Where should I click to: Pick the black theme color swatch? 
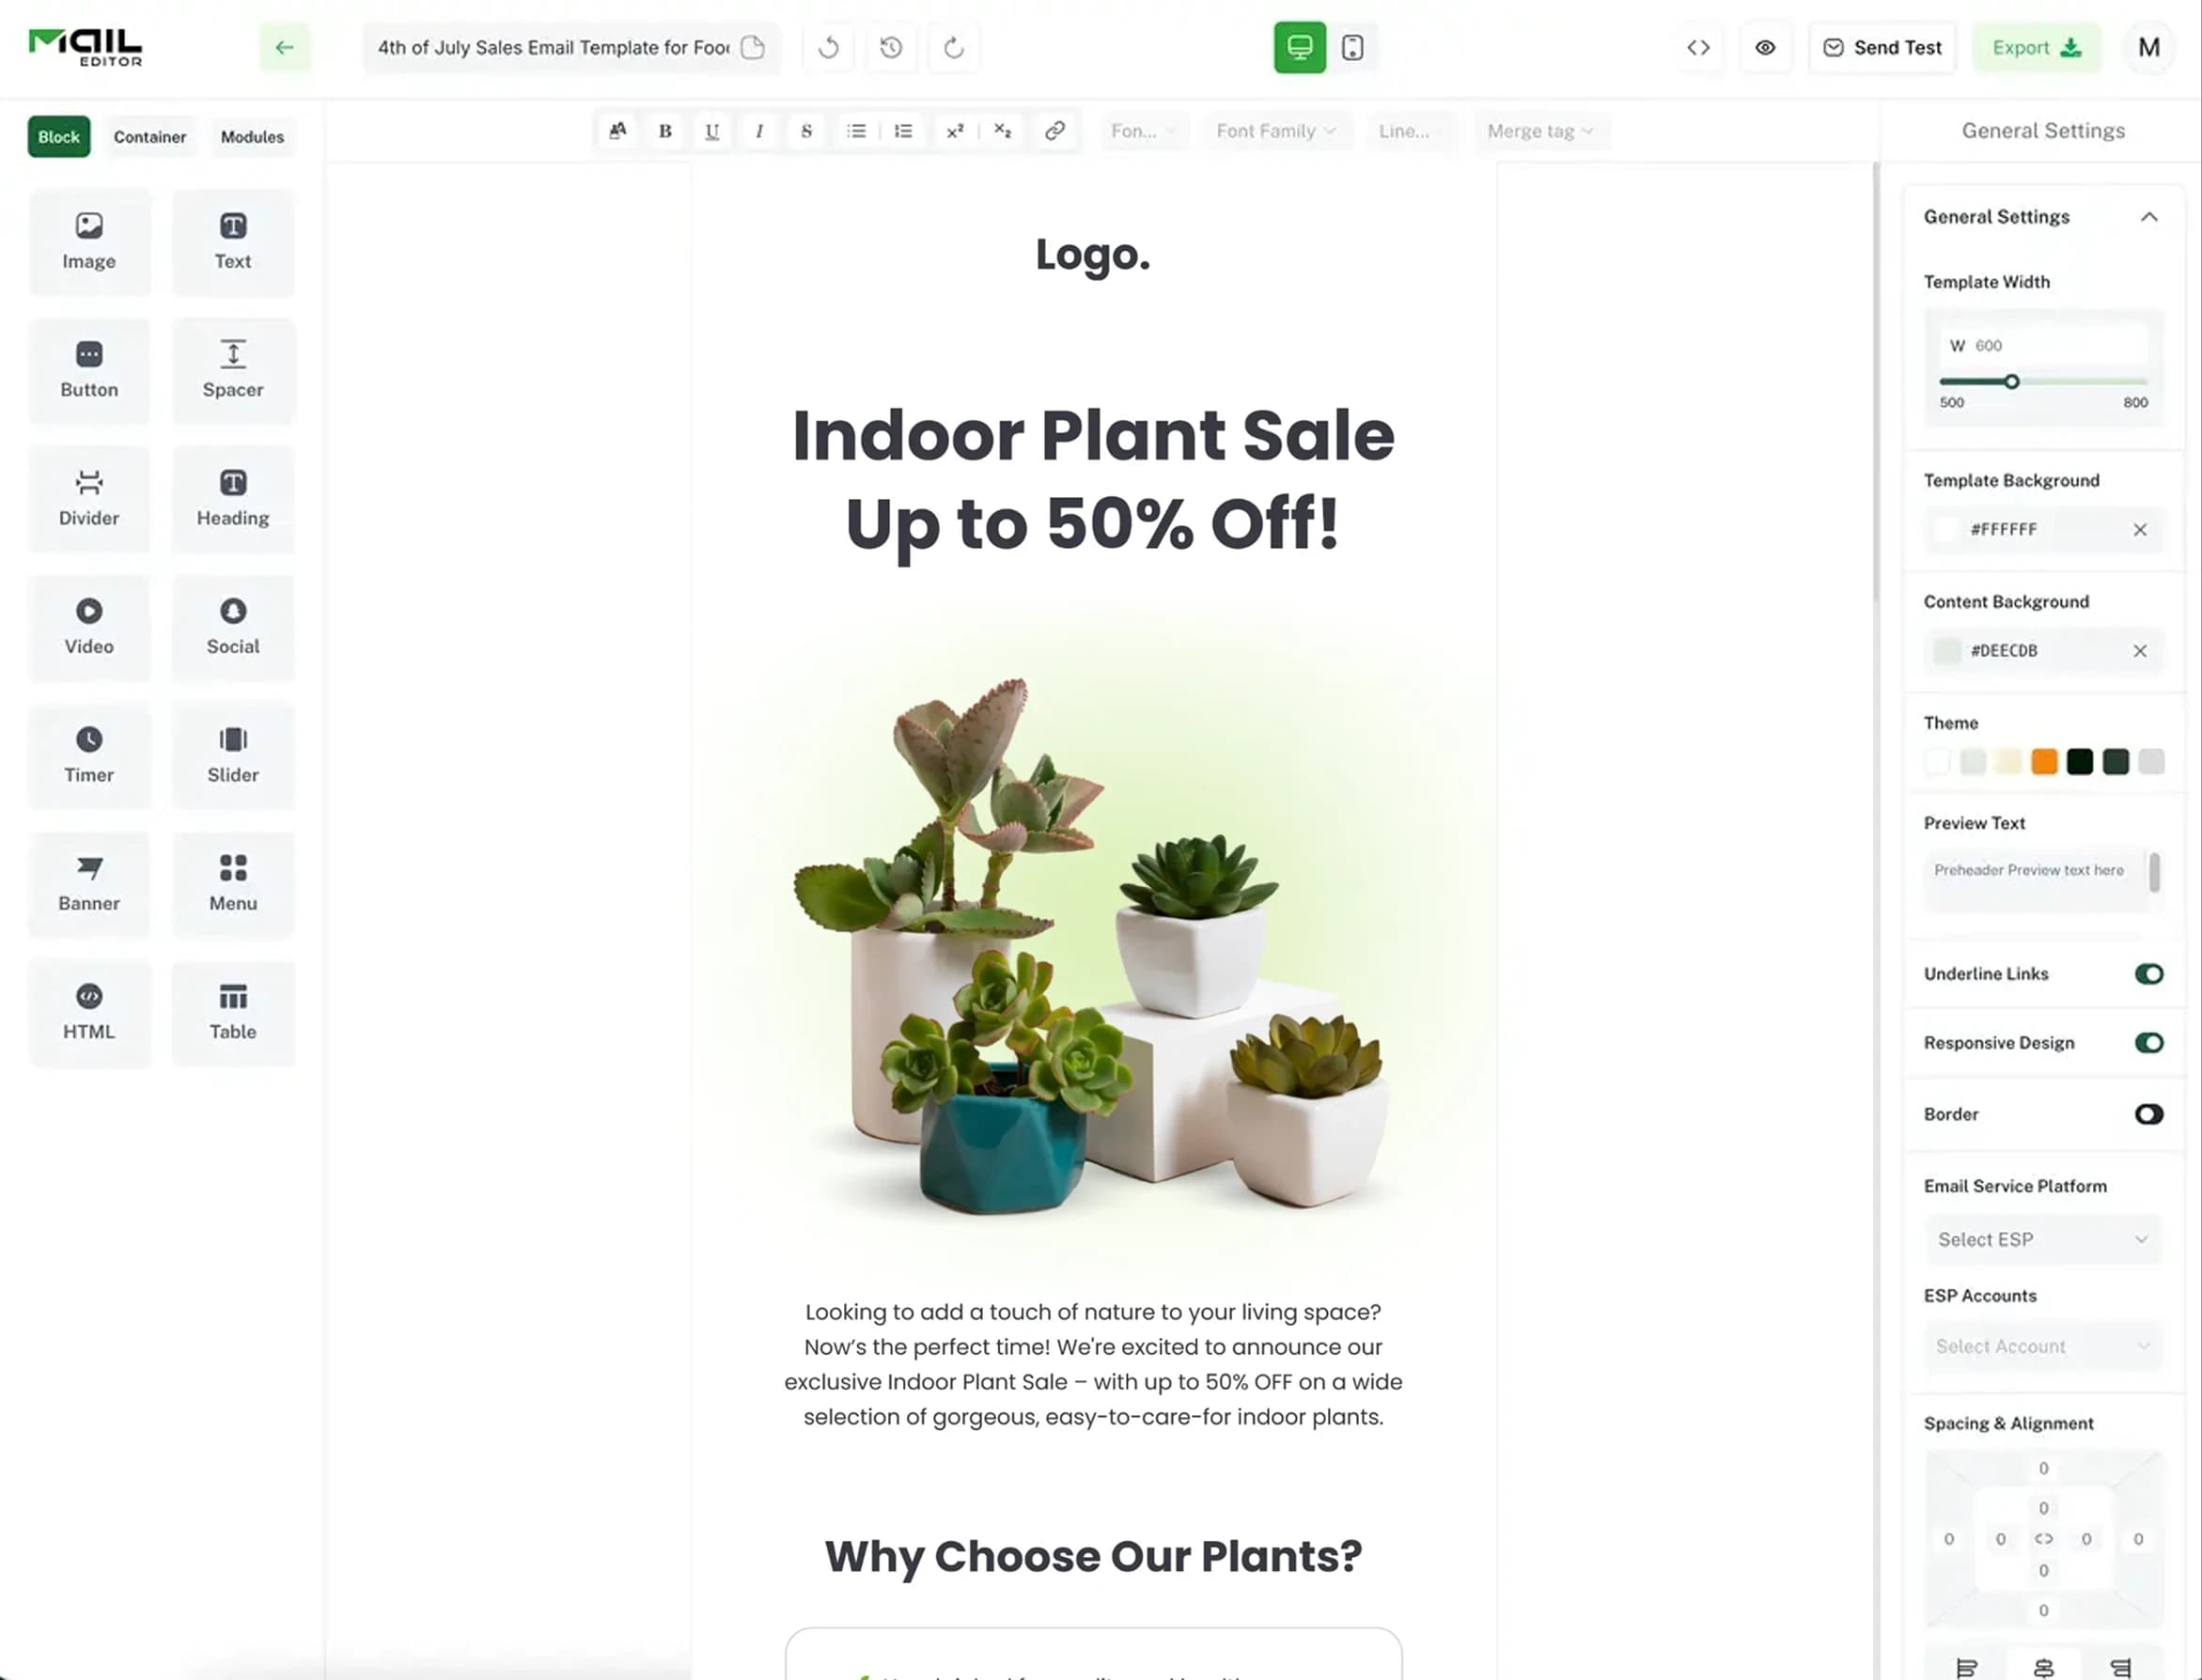pyautogui.click(x=2080, y=762)
